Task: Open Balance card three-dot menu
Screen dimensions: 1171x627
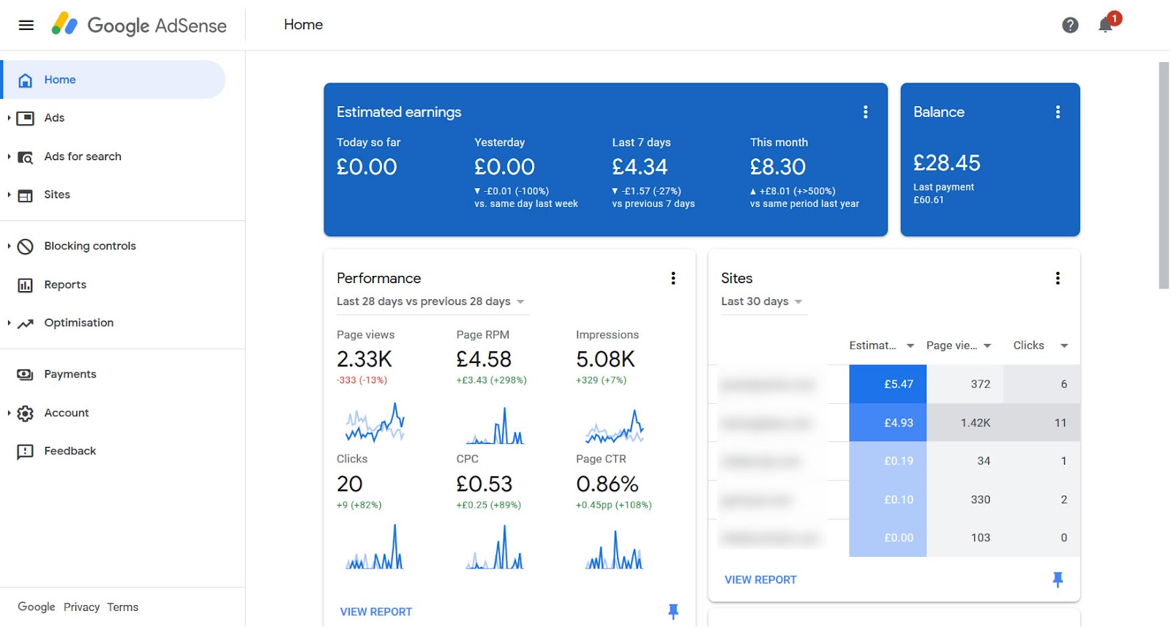Action: [x=1057, y=112]
